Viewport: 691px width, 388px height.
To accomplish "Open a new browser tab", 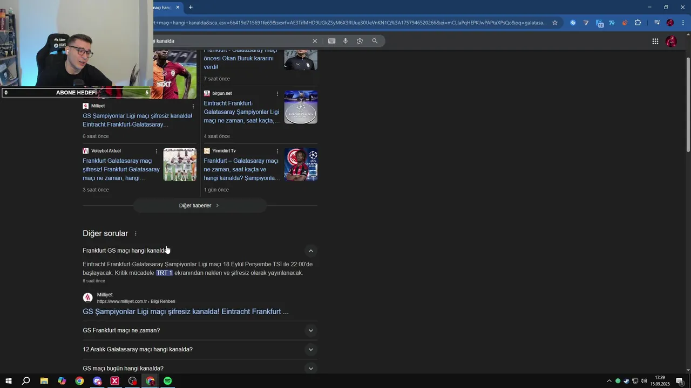I will tap(191, 7).
